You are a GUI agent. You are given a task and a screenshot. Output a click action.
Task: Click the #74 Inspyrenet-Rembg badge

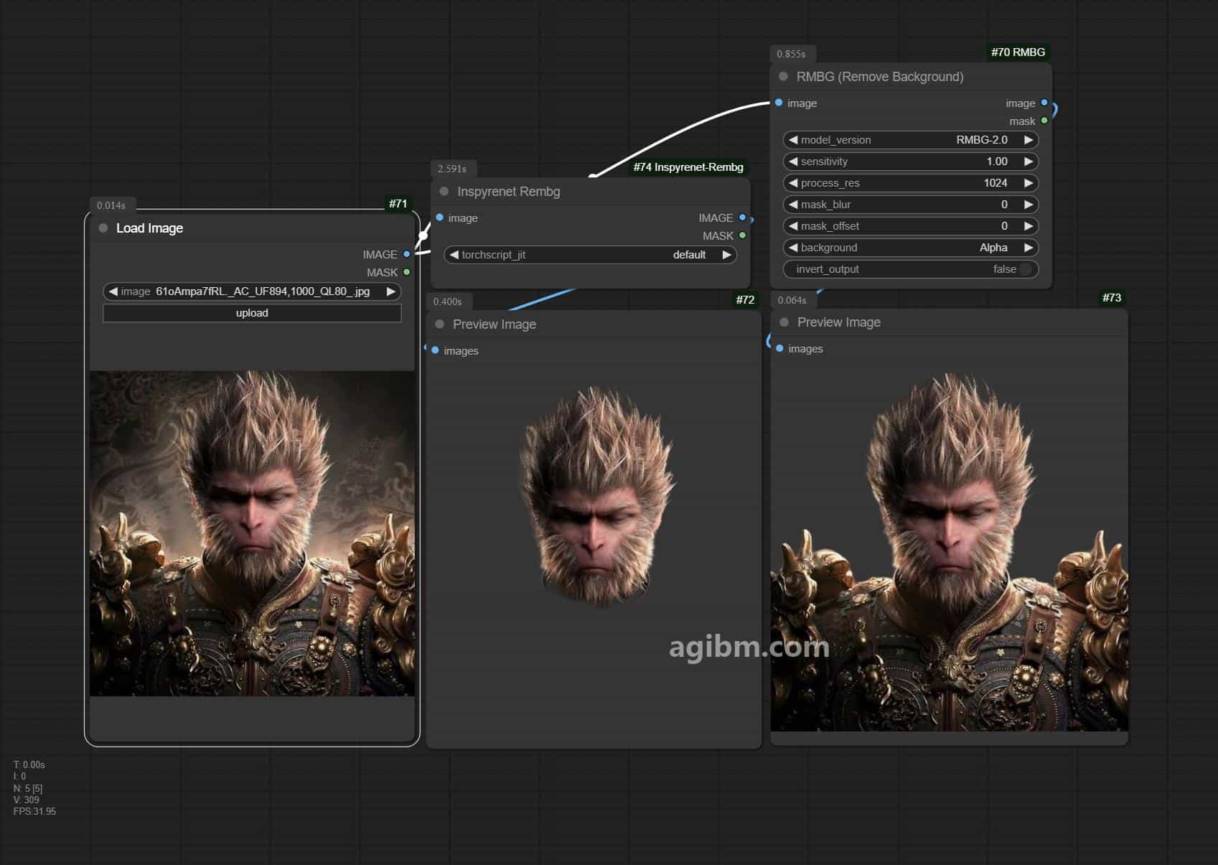(x=688, y=167)
